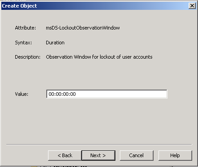Go back with the < Back button
The height and width of the screenshot is (167, 198).
[x=65, y=155]
